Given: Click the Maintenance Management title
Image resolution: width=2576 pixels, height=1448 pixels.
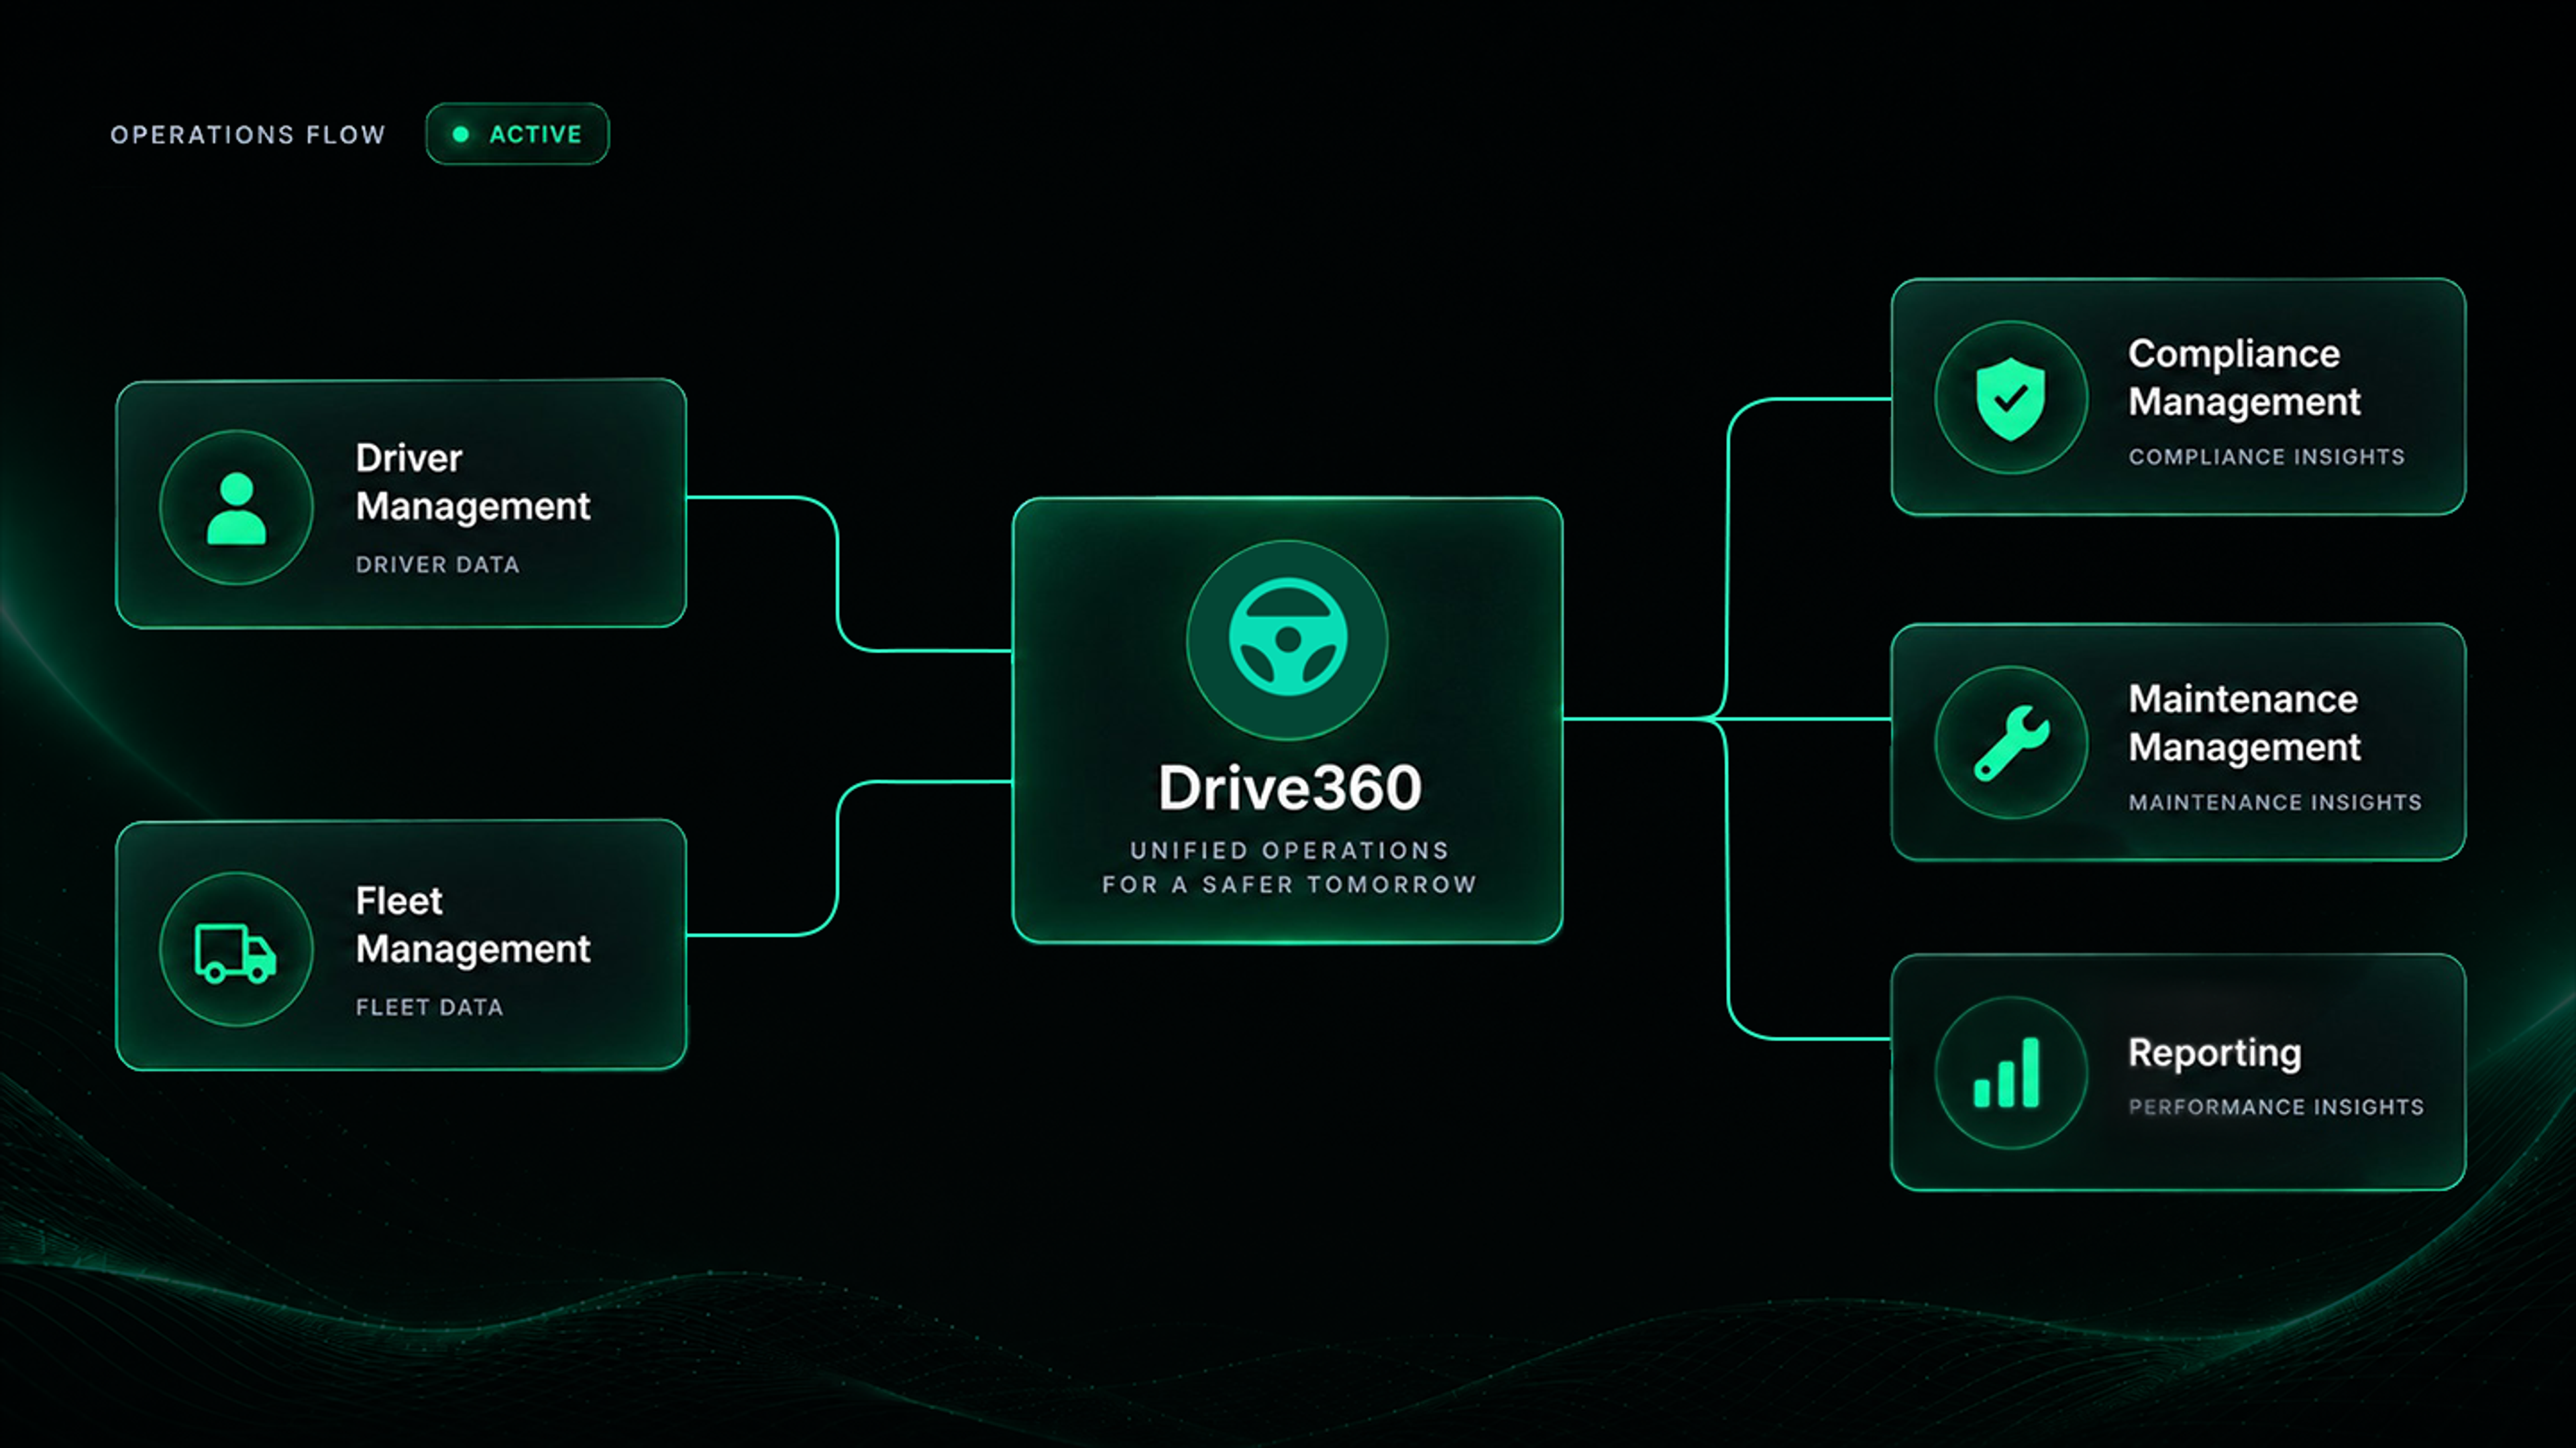Looking at the screenshot, I should tap(2244, 723).
